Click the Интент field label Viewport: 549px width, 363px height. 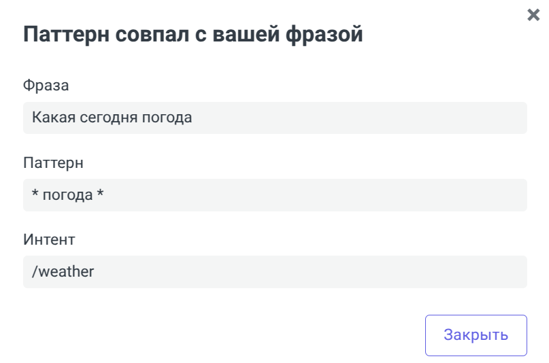49,239
